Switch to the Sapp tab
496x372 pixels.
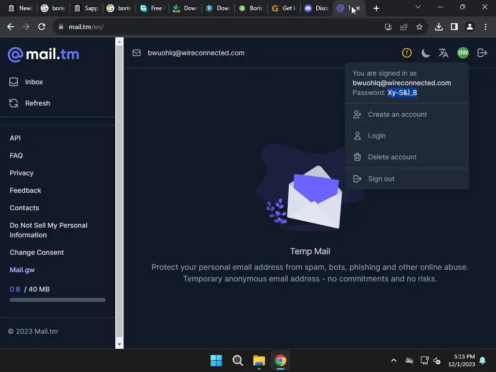tap(86, 8)
